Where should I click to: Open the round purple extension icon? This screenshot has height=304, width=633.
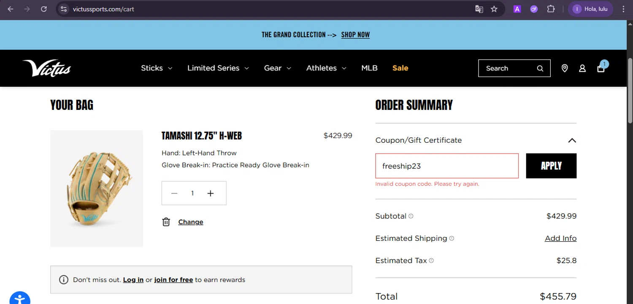(534, 9)
